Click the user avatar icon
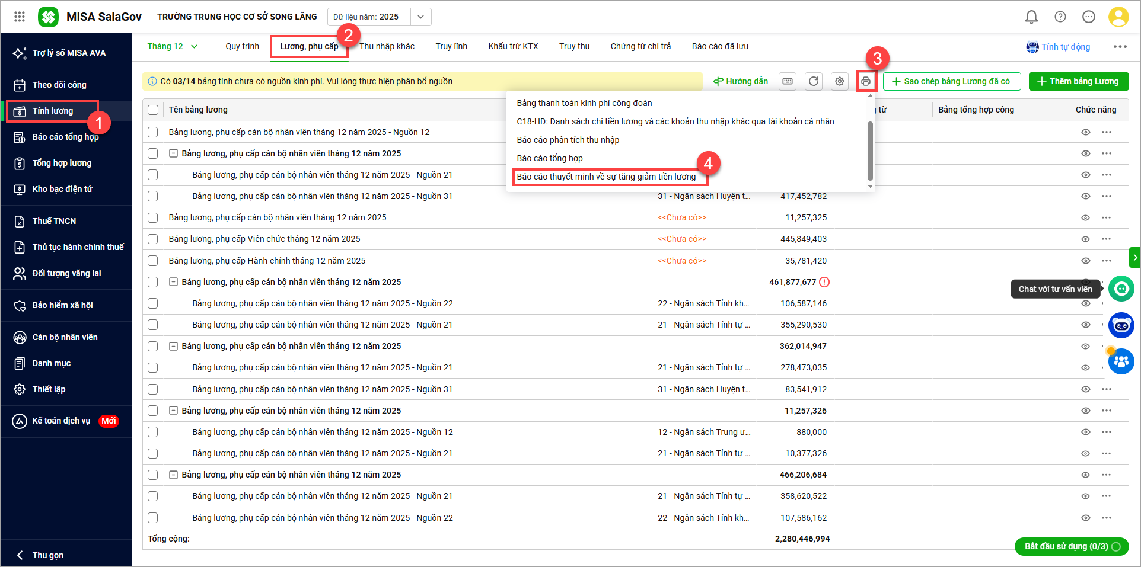Viewport: 1141px width, 567px height. click(1118, 17)
